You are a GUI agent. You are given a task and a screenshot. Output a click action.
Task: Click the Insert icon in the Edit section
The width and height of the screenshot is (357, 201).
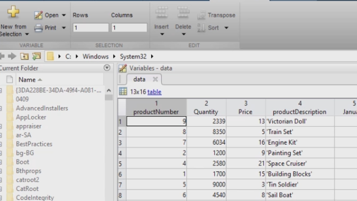(161, 13)
